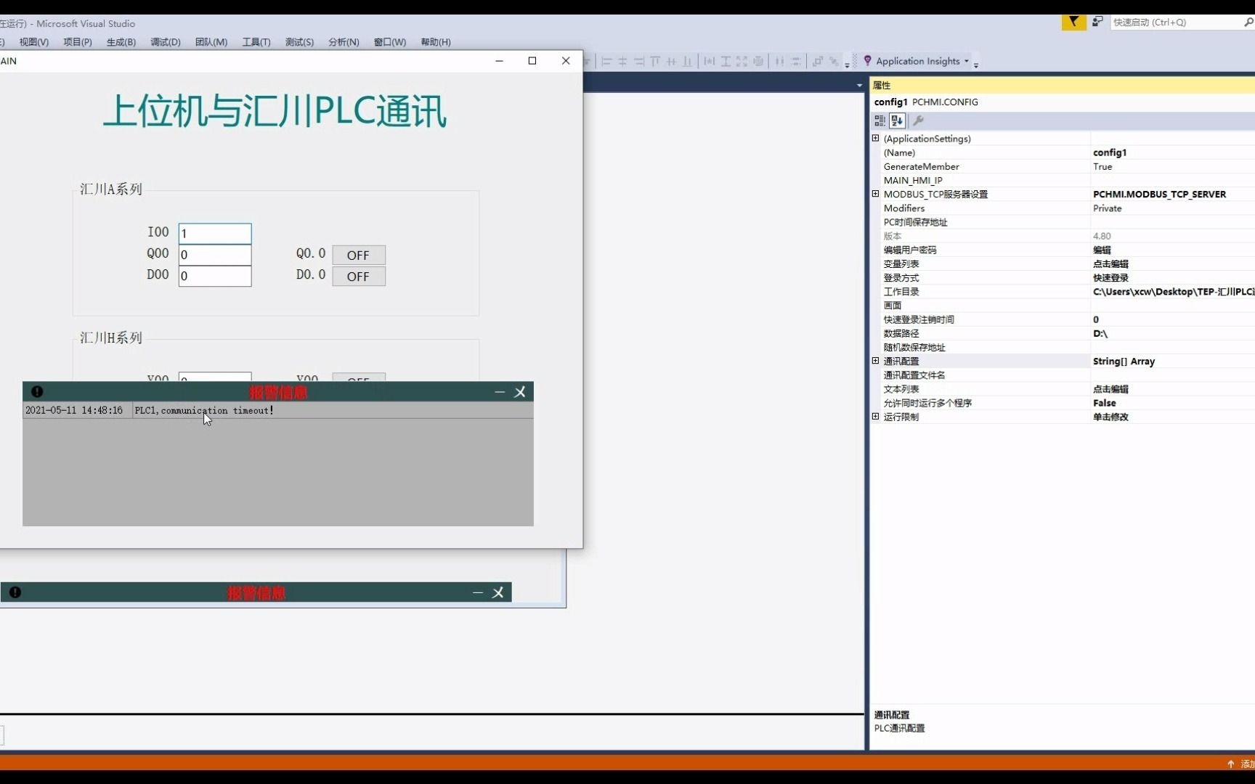This screenshot has width=1255, height=784.
Task: Select the 编辑用户密码 property row
Action: (1062, 250)
